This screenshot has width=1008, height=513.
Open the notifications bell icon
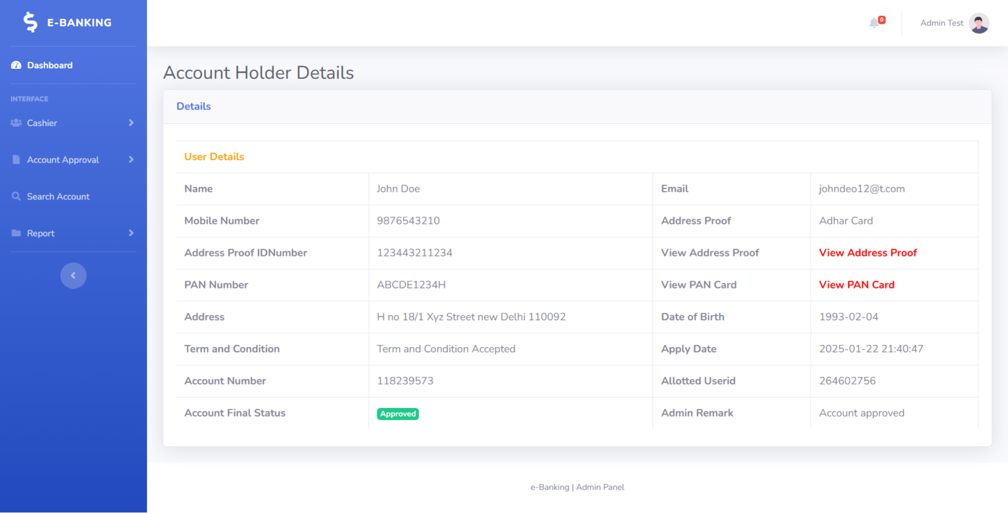point(873,24)
